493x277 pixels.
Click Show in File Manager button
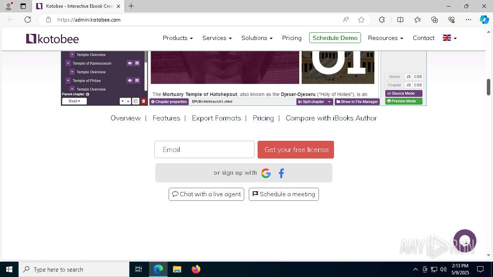(x=357, y=102)
